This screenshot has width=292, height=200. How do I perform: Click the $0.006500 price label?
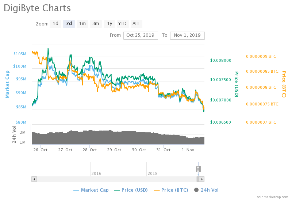coord(221,122)
